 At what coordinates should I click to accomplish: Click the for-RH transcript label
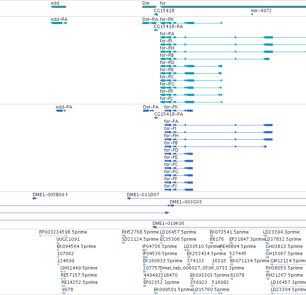(167, 48)
